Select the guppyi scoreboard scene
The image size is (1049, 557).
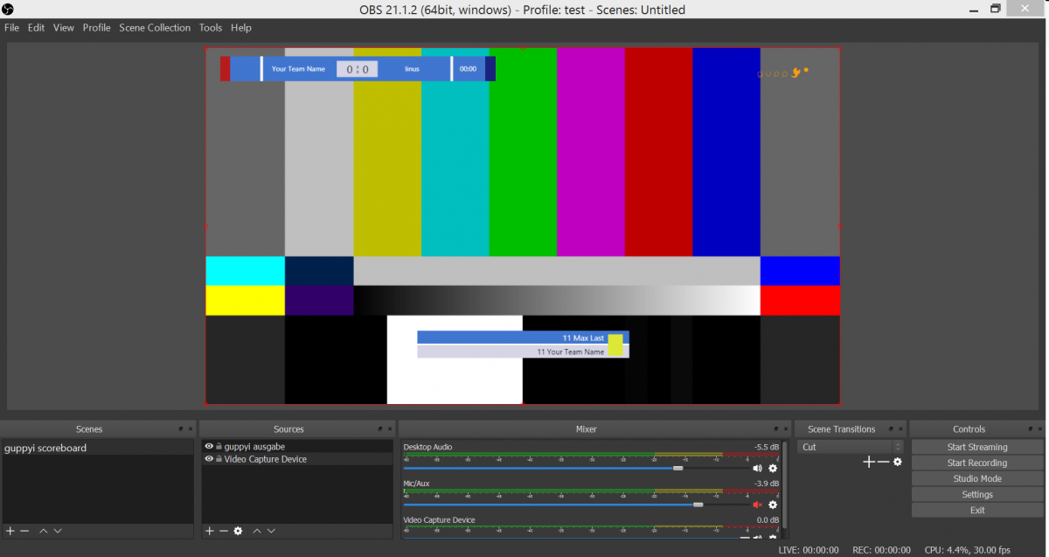tap(45, 447)
